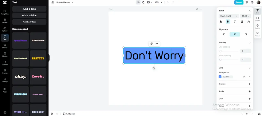The width and height of the screenshot is (262, 116).
Task: Open the Design sidebar panel
Action: (x=5, y=21)
